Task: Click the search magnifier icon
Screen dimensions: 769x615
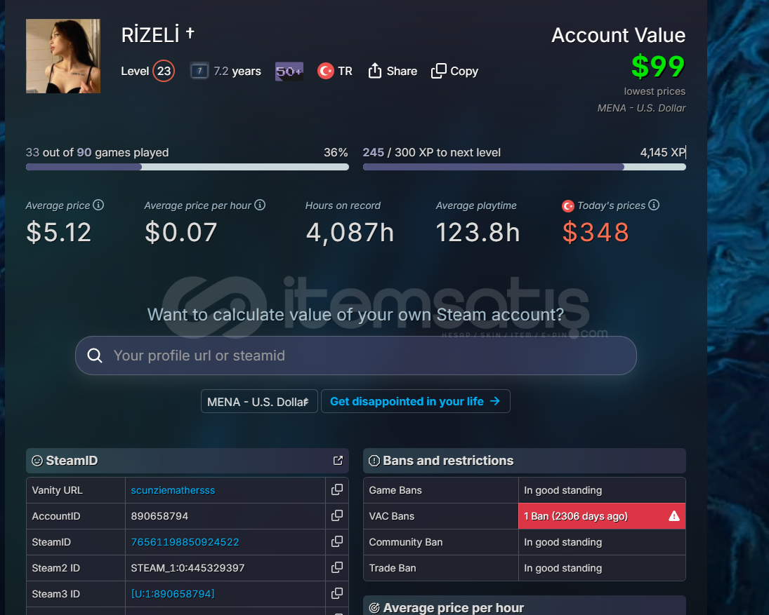Action: tap(95, 356)
